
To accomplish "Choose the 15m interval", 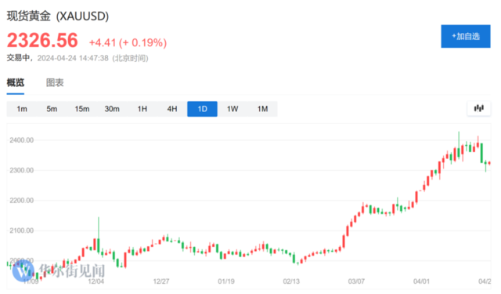I will click(x=81, y=109).
